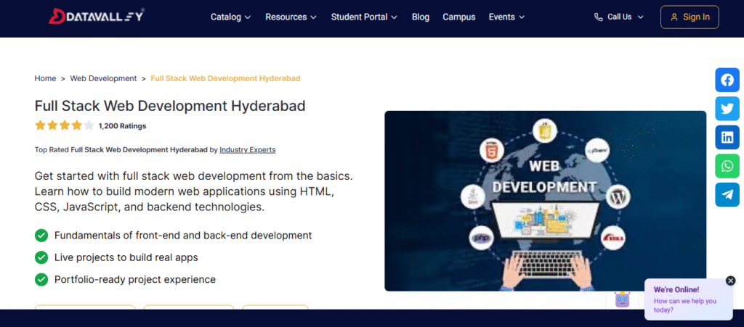Expand the Call Us dropdown
744x327 pixels.
pyautogui.click(x=619, y=17)
